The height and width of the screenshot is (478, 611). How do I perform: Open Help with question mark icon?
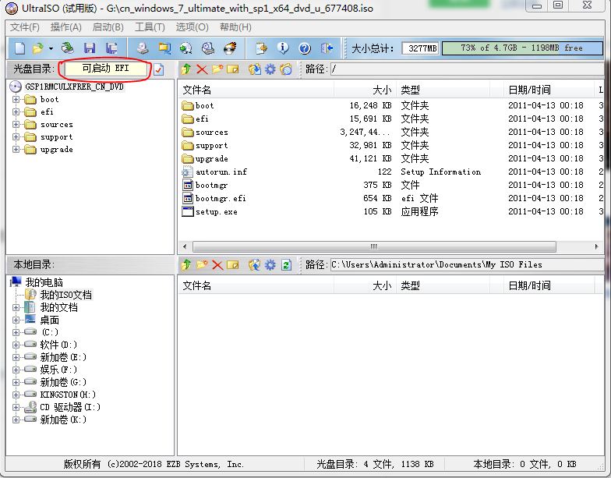click(x=305, y=48)
